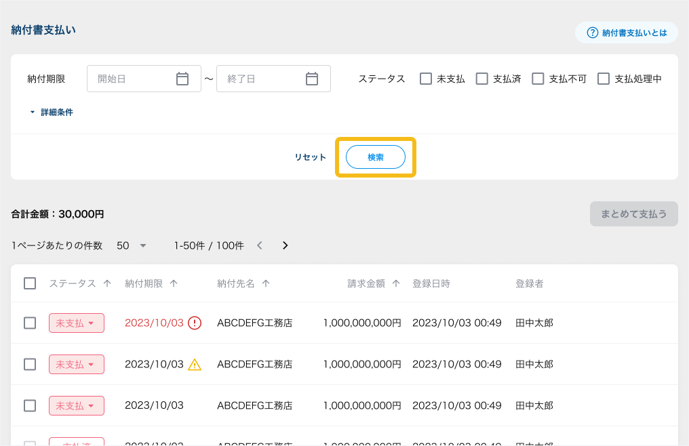Open the start date calendar picker icon
The image size is (689, 446).
(182, 79)
